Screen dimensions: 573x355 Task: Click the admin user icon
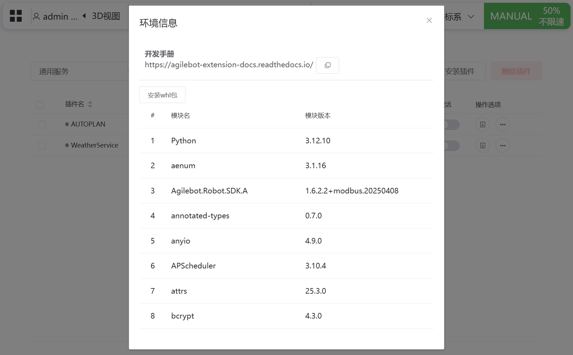tap(36, 16)
